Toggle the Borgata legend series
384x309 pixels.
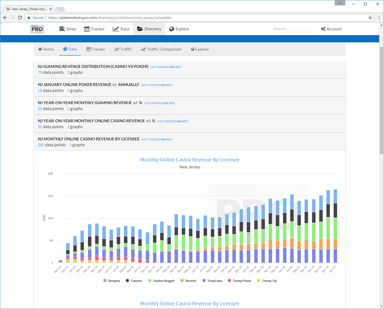pyautogui.click(x=112, y=281)
